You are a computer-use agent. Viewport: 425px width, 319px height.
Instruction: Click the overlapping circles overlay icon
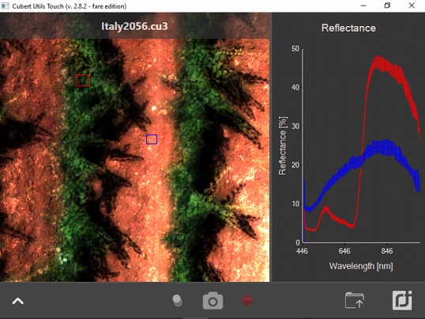[x=178, y=301]
